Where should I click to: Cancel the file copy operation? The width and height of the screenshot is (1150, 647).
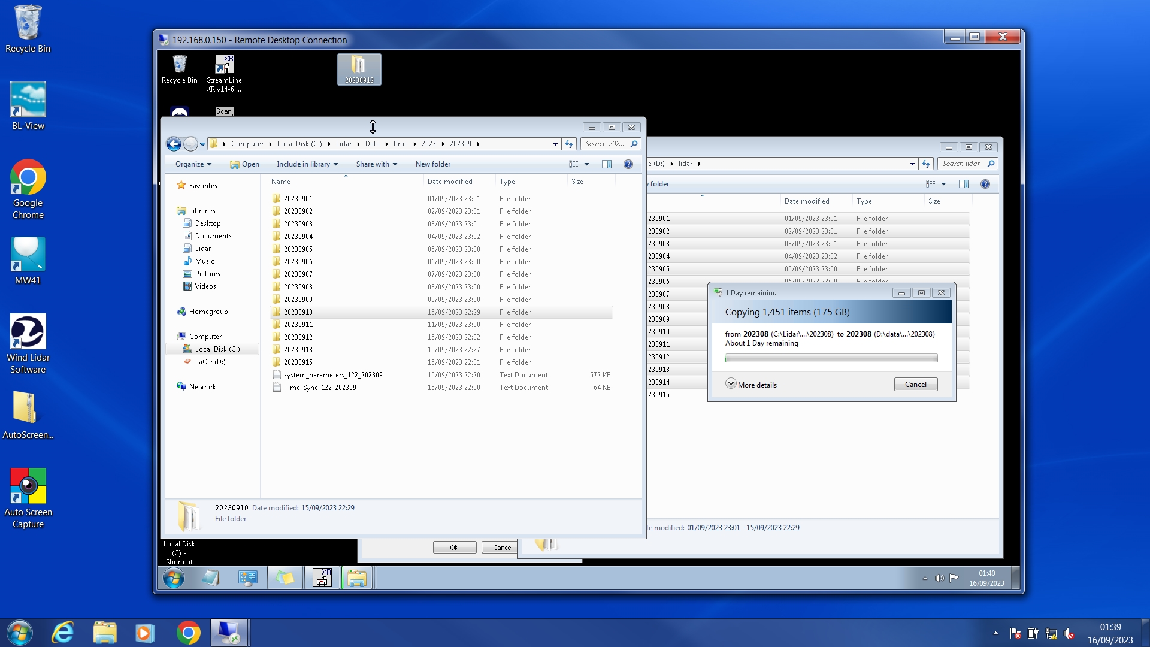click(x=915, y=385)
